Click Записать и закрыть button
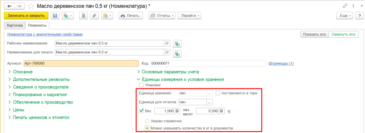This screenshot has width=365, height=133. click(26, 16)
